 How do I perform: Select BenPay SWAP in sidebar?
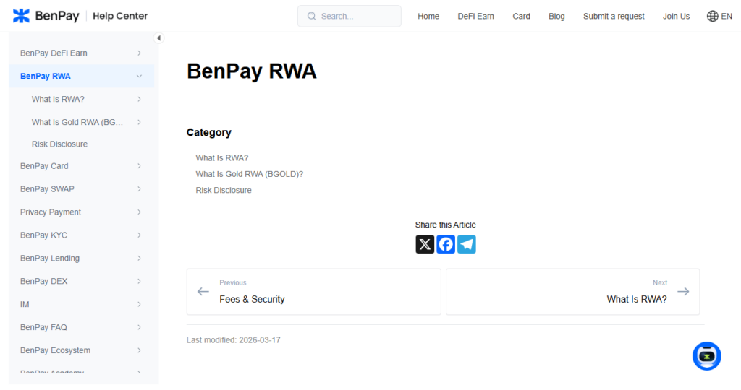(x=47, y=189)
